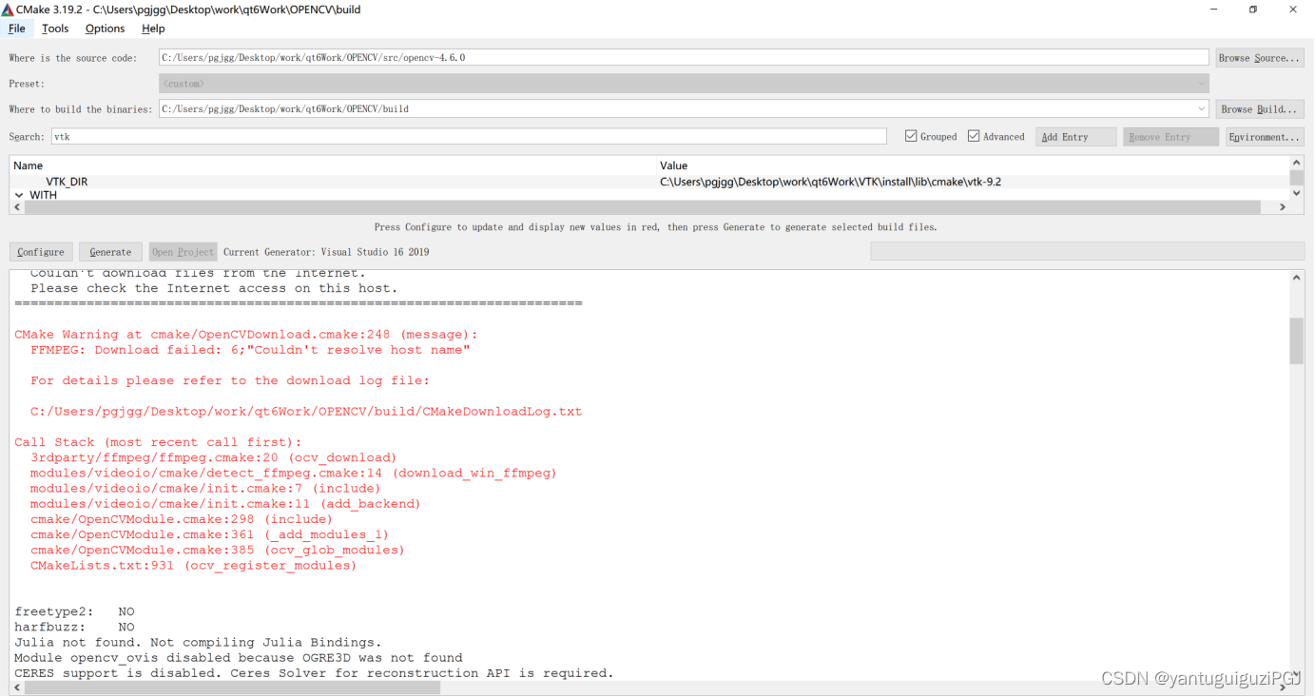Open the Environment dialog
Screen dimensions: 1315x697
point(1264,136)
